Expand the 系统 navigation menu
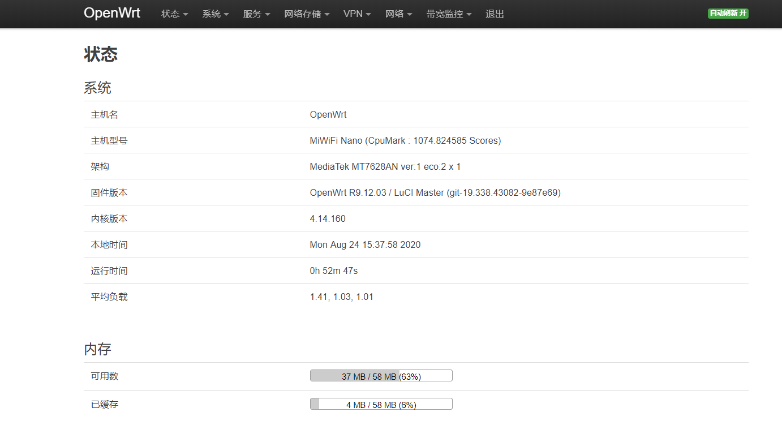The image size is (782, 438). click(x=216, y=14)
